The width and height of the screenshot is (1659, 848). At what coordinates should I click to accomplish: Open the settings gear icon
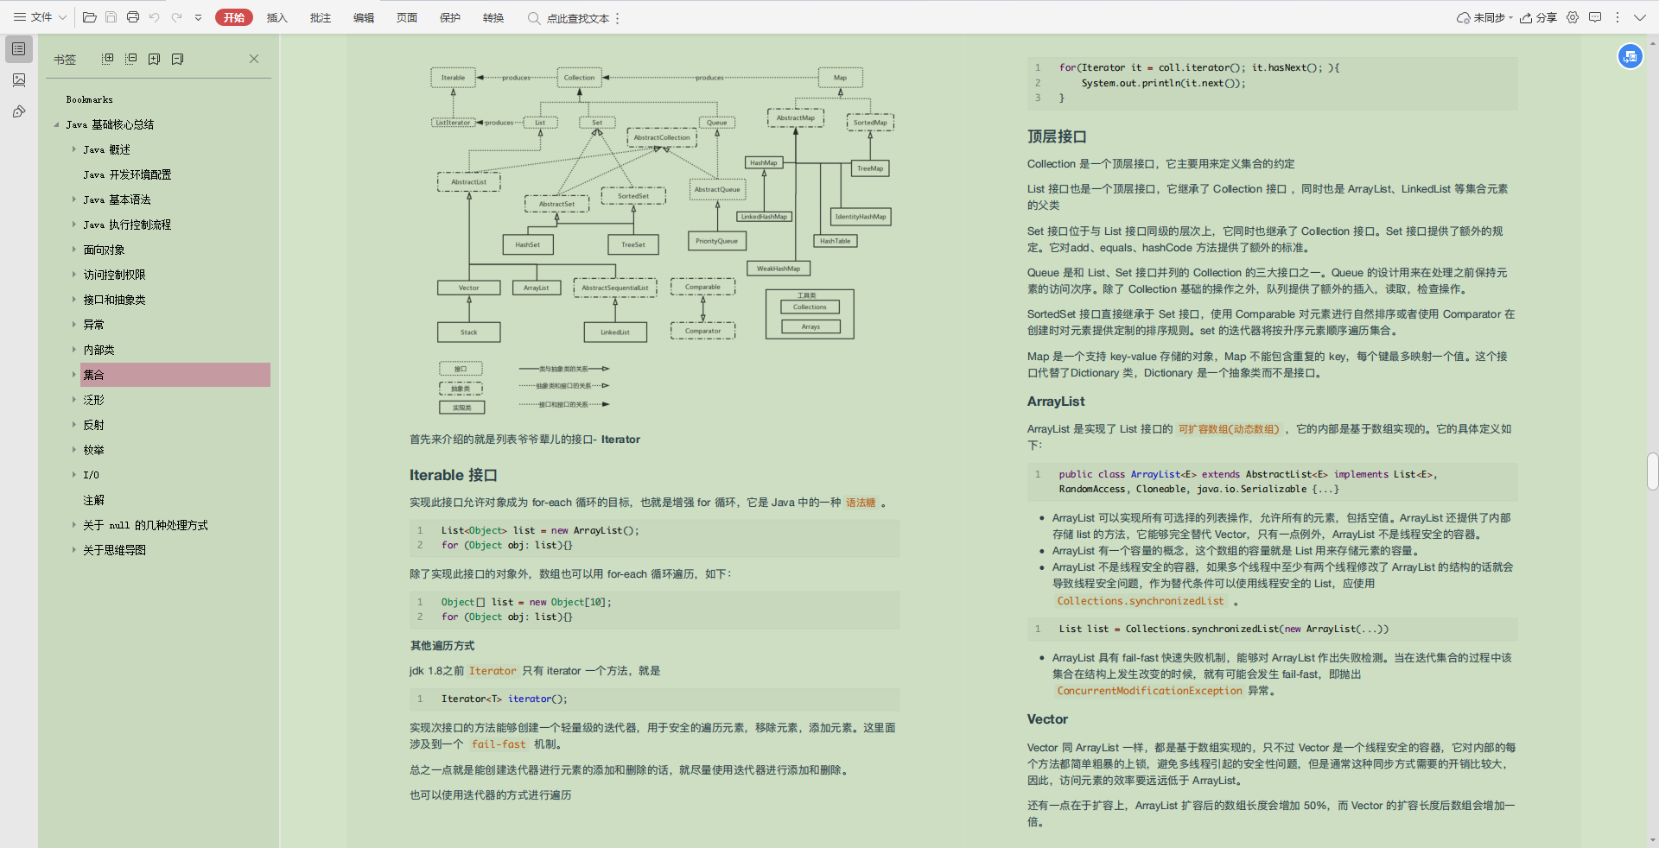[1573, 17]
